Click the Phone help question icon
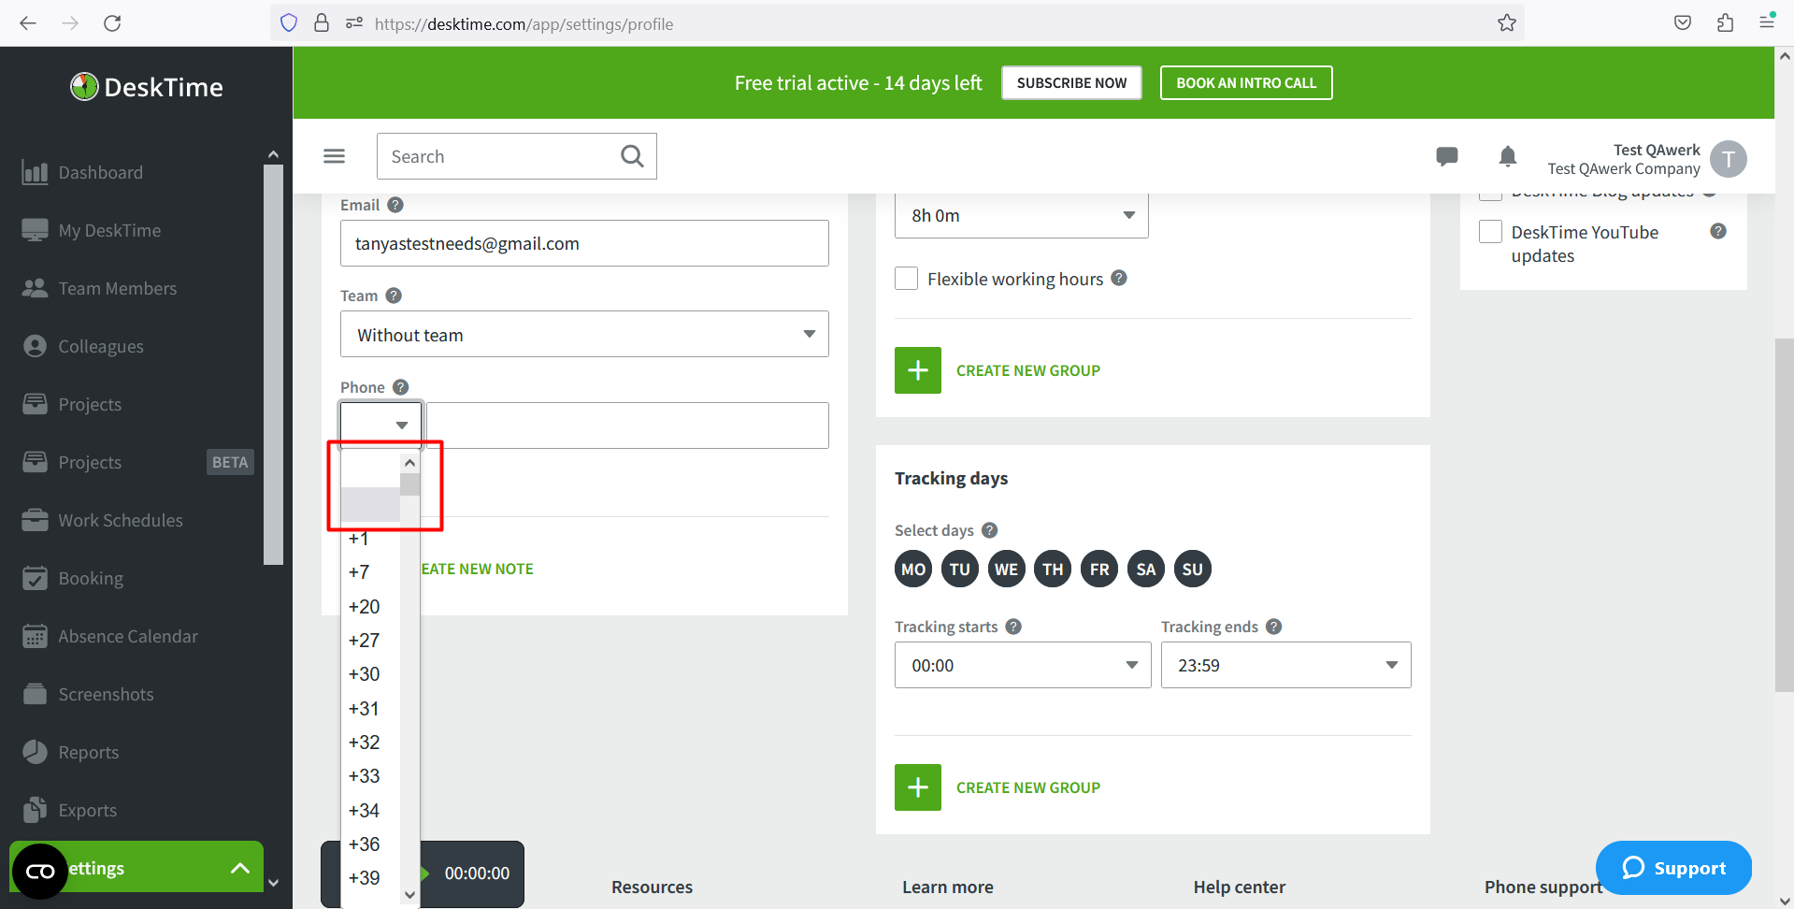The image size is (1794, 909). (x=400, y=387)
